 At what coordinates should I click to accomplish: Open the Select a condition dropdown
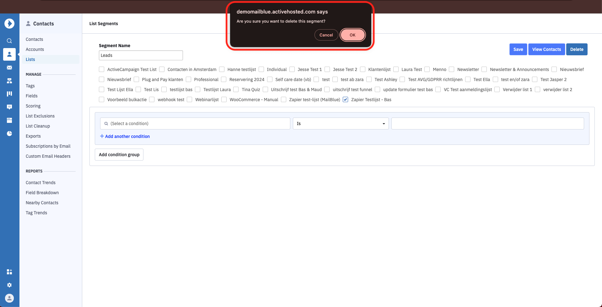195,123
